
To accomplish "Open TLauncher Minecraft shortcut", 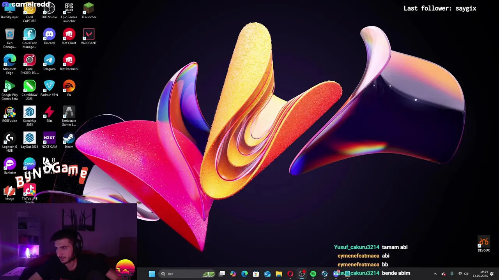I will (x=89, y=11).
